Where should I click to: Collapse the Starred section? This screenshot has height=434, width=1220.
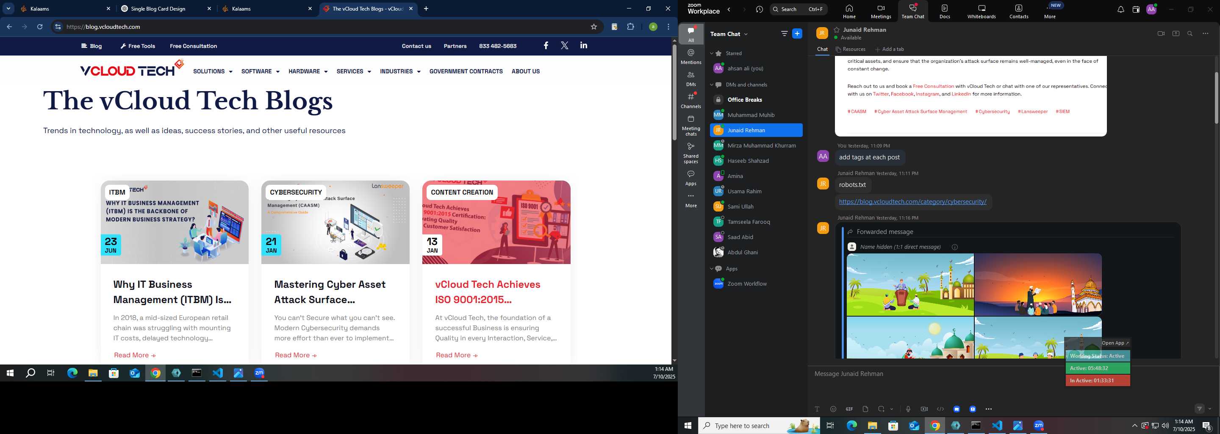712,53
